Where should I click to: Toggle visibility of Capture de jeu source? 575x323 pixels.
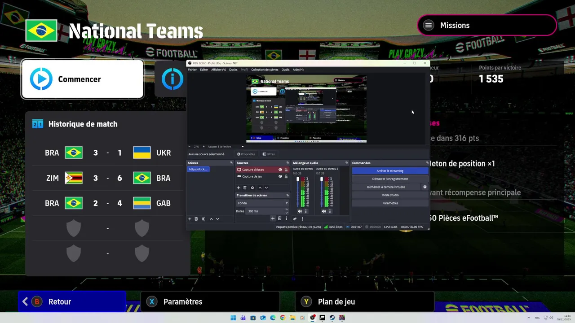[x=280, y=176]
